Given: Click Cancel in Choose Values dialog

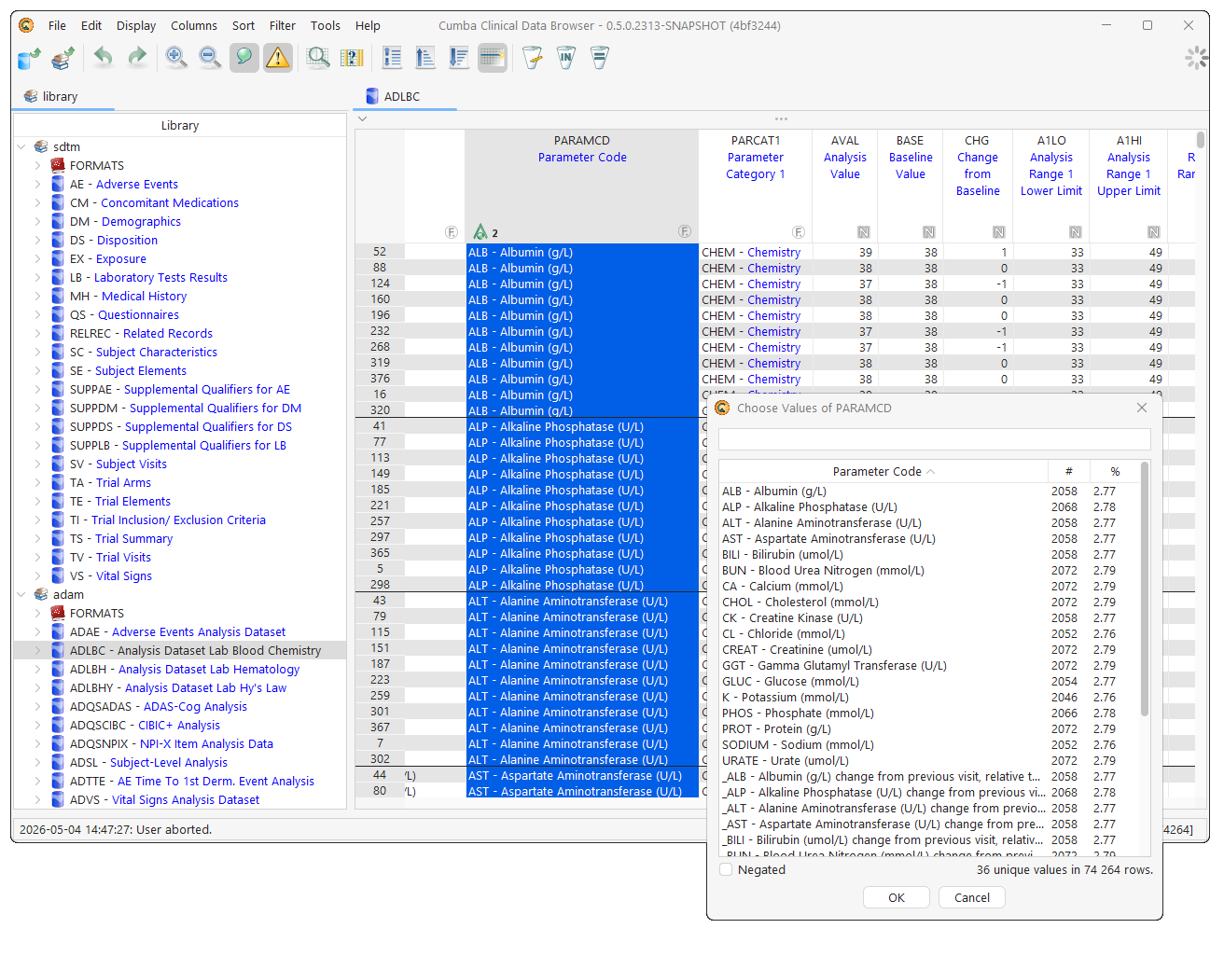Looking at the screenshot, I should pos(972,897).
